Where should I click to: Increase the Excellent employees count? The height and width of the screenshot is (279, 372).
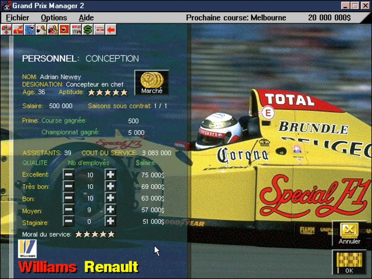pyautogui.click(x=110, y=175)
